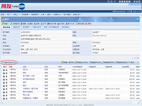Open the 客户调查 survey menu

67,14
